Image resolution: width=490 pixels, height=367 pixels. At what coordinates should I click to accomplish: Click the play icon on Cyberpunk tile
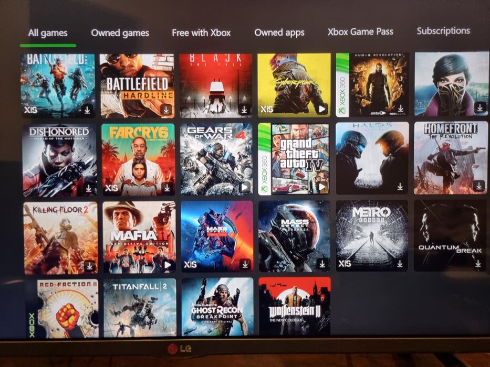coord(322,109)
